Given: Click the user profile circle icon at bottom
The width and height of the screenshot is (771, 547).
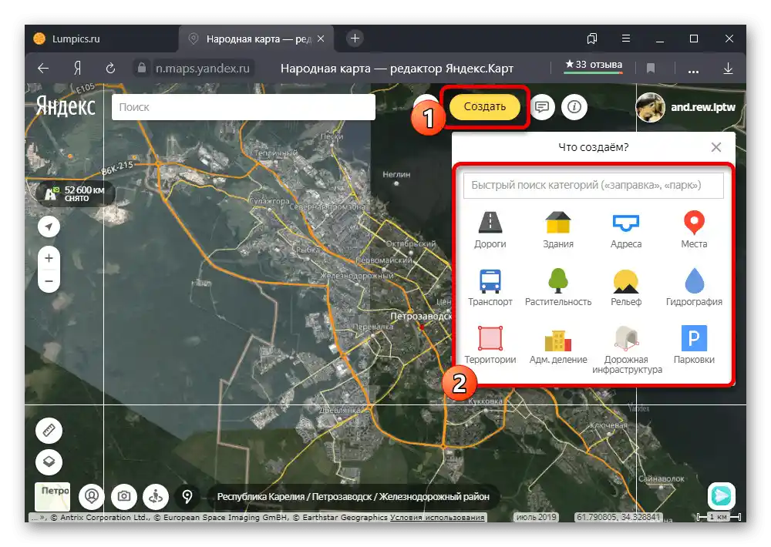Looking at the screenshot, I should (x=92, y=496).
